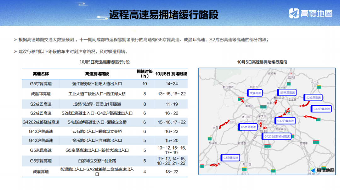Click the slide title 返程高速易拥堵缓行路段
This screenshot has height=190, width=340.
(x=163, y=15)
